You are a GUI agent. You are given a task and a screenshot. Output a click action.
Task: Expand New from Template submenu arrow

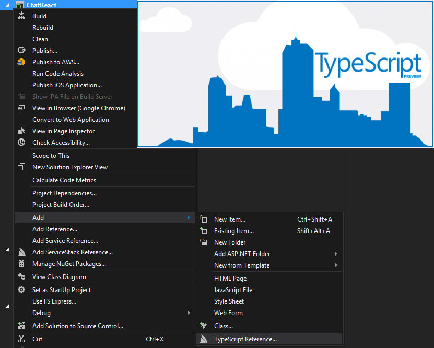click(336, 265)
